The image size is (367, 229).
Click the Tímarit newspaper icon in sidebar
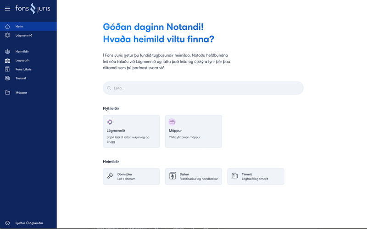click(x=7, y=78)
